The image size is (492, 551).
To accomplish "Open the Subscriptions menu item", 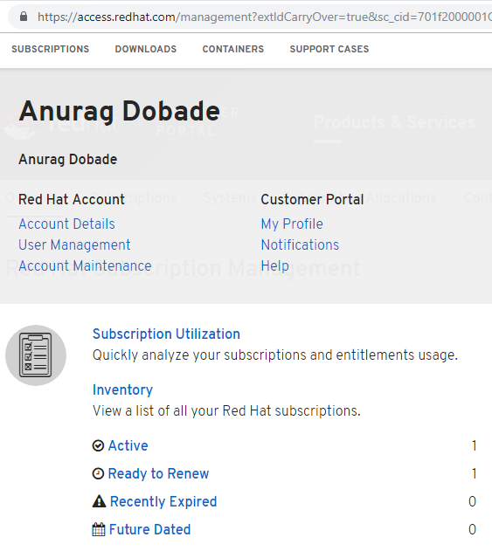I will pos(51,49).
